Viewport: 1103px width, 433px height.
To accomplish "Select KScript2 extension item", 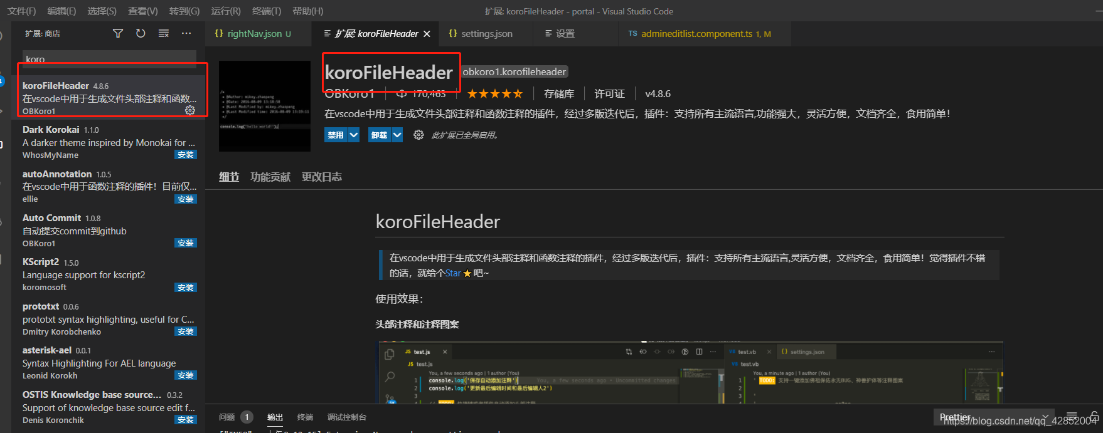I will 109,274.
